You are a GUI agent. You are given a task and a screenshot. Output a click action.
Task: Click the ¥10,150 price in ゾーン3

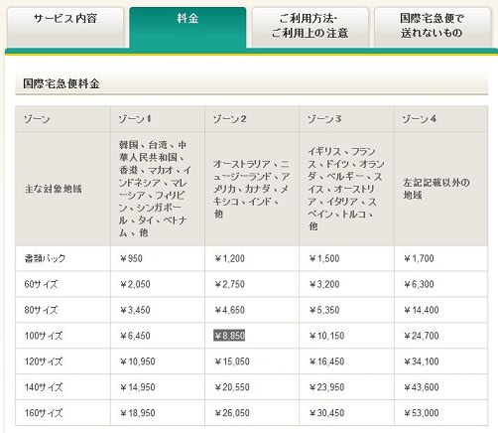point(326,336)
